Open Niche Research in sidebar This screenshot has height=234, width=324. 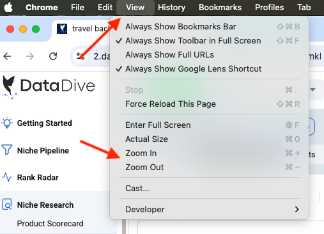45,205
